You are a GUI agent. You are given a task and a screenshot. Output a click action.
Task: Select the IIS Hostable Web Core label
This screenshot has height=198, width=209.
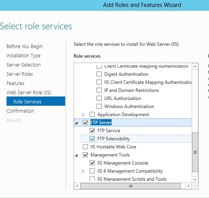[113, 147]
